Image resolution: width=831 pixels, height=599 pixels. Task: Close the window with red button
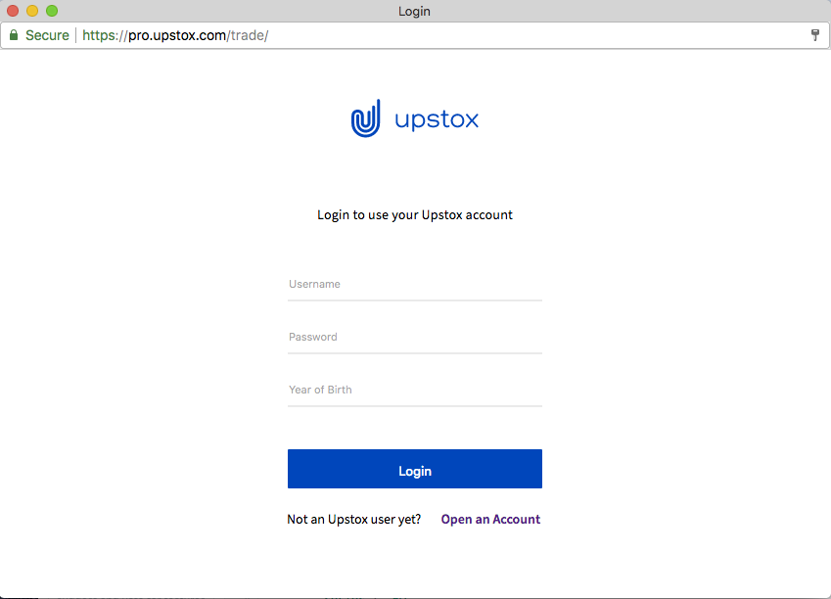13,11
